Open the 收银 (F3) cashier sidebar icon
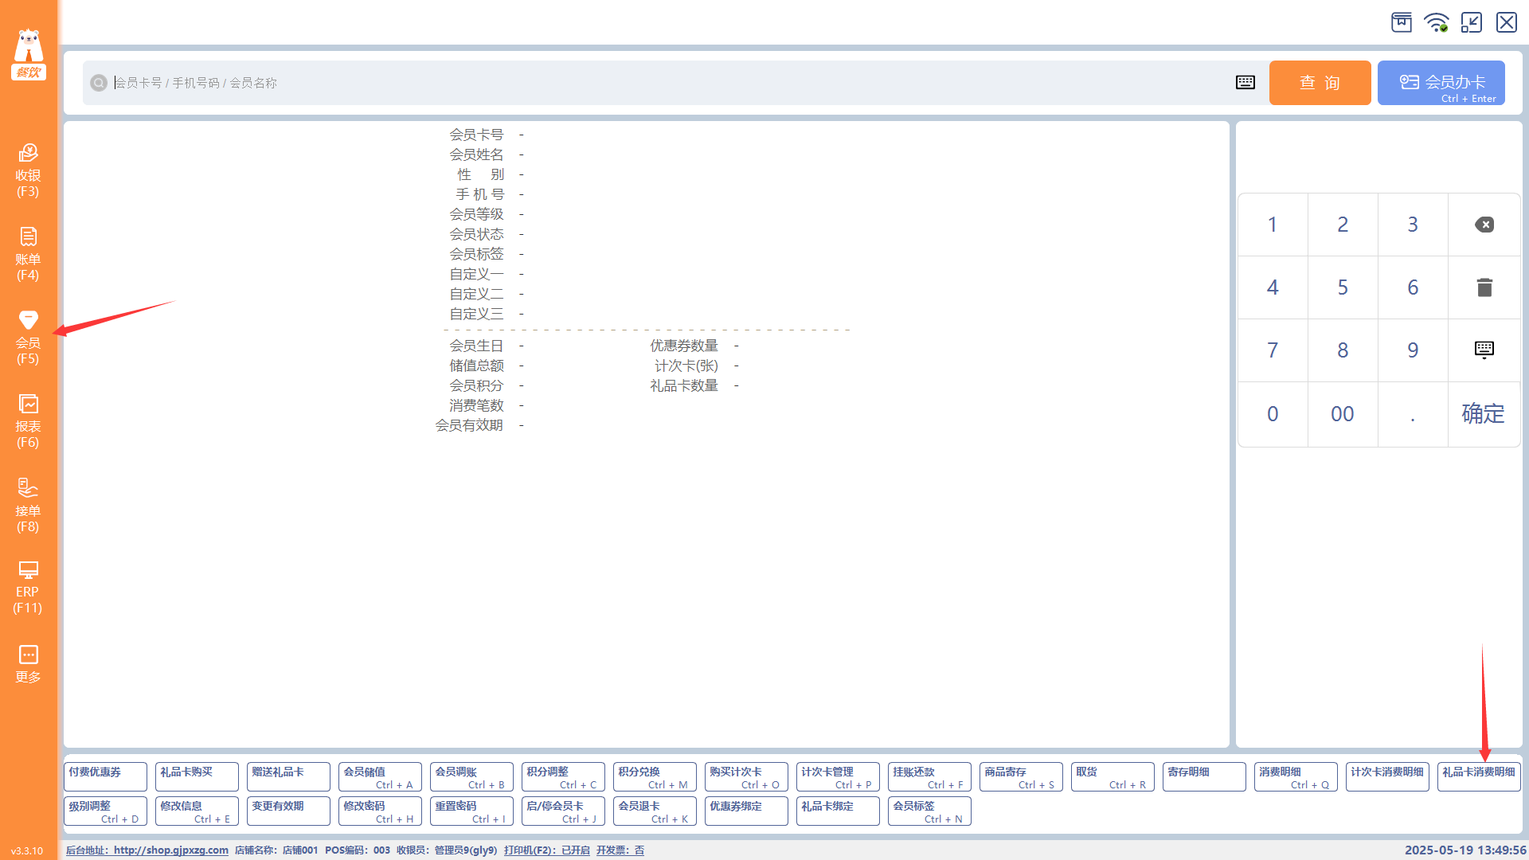1529x860 pixels. pyautogui.click(x=28, y=170)
